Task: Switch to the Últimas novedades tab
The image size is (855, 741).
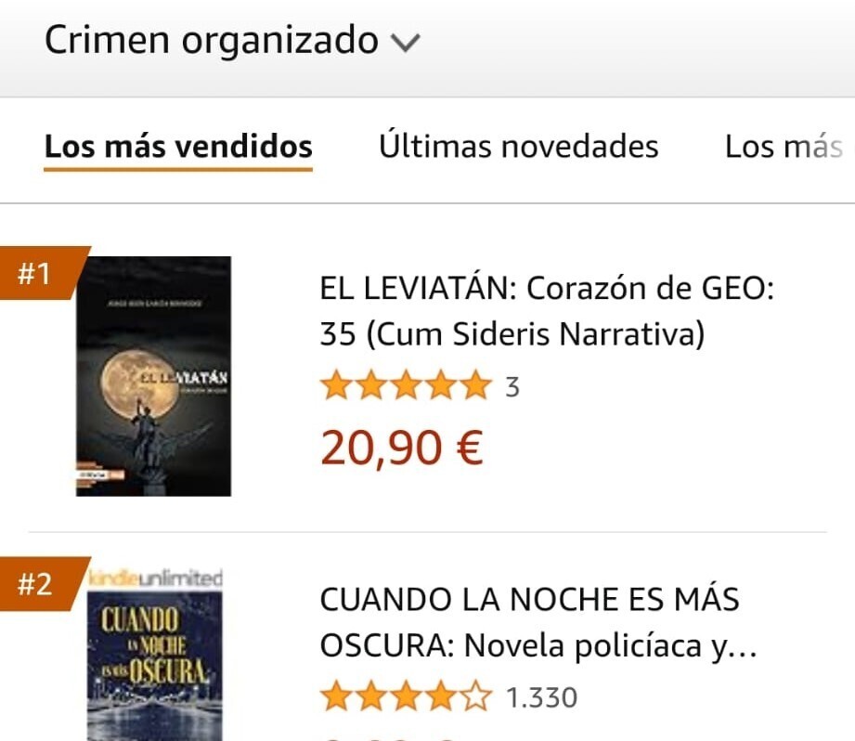Action: tap(519, 148)
